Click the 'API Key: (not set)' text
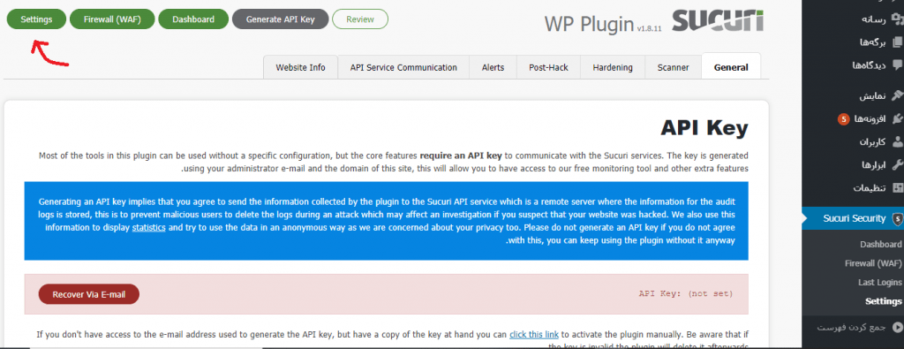 [685, 293]
